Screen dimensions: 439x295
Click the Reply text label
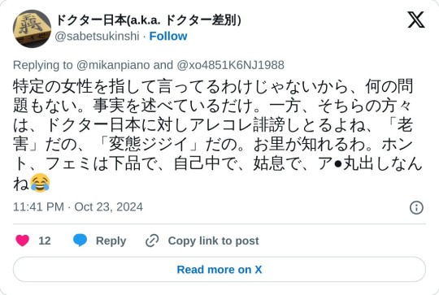(x=111, y=241)
